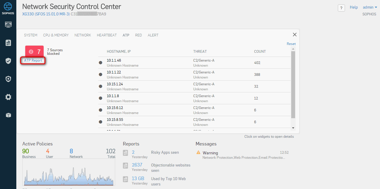
Task: Click the 4 User policies count
Action: click(x=47, y=151)
